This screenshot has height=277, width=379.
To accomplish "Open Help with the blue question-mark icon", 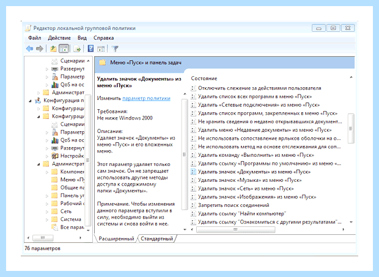I will tap(90, 49).
